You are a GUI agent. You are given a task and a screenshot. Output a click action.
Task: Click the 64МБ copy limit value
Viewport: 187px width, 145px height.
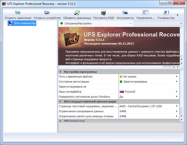[x=123, y=111]
